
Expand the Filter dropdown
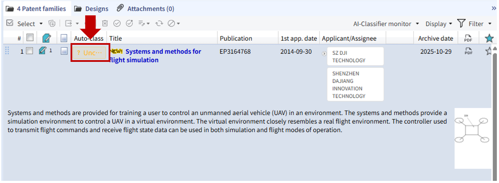(475, 24)
